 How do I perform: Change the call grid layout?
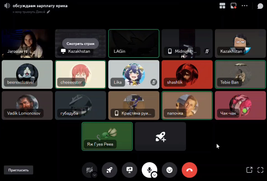tap(222, 6)
